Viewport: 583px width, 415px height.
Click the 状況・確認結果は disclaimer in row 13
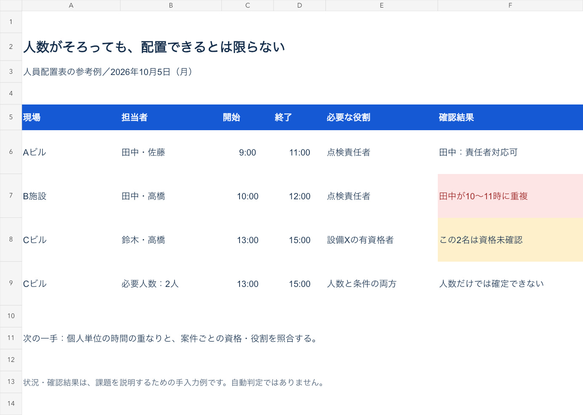click(x=174, y=382)
